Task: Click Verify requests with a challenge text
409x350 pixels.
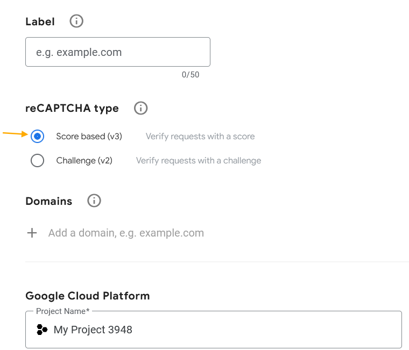Action: 199,161
